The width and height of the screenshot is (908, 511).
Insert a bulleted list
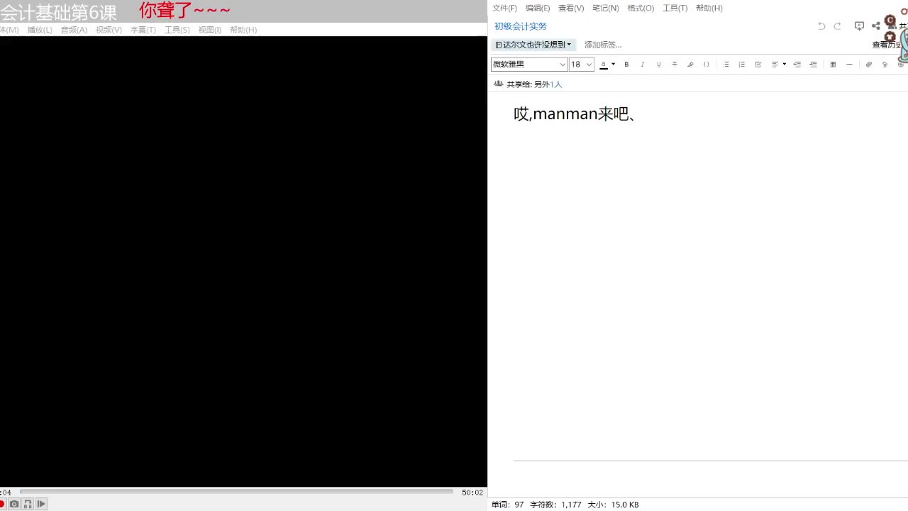click(726, 64)
